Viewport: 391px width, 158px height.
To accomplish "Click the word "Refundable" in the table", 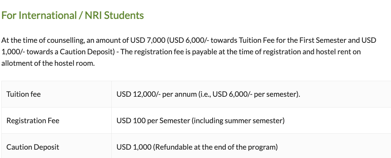I will coord(173,147).
